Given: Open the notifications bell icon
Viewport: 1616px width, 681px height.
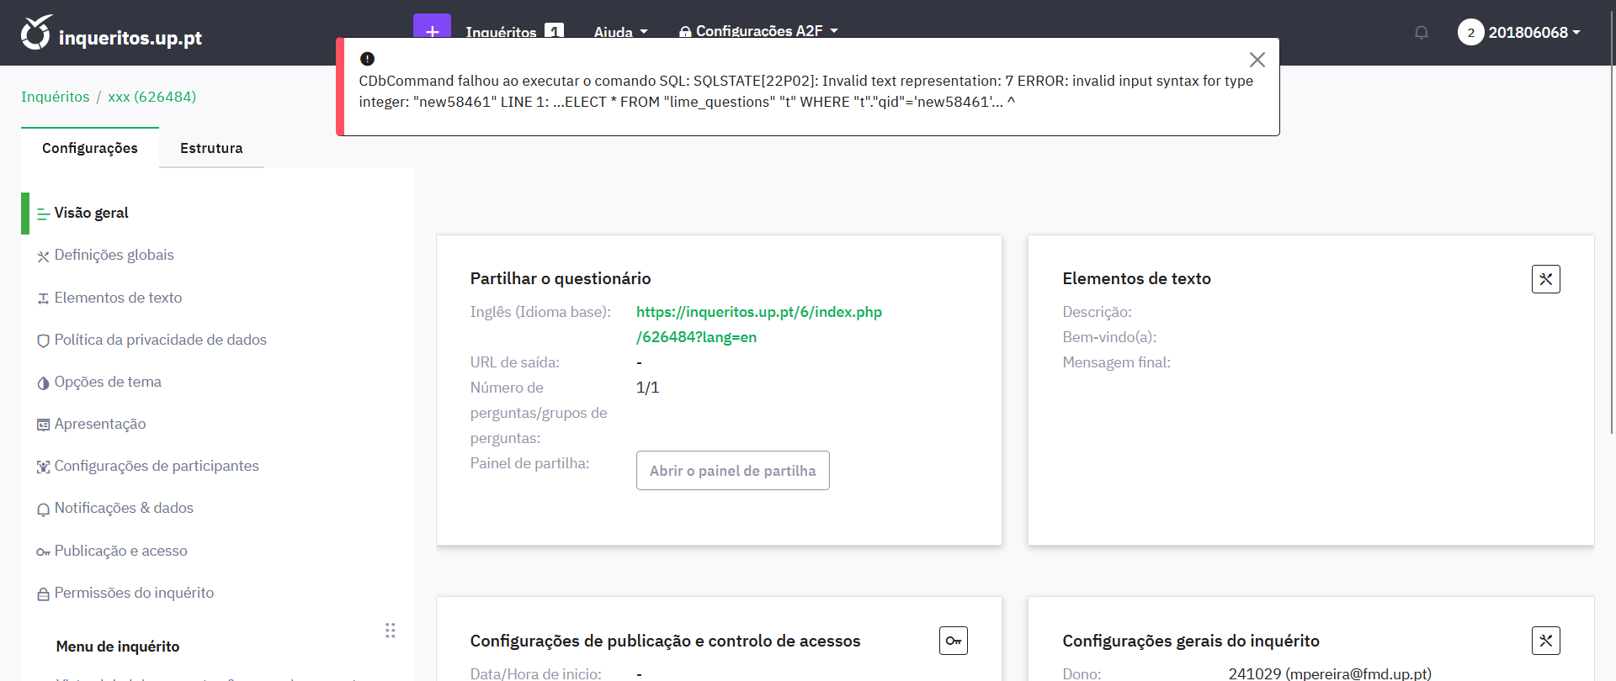Looking at the screenshot, I should (x=1421, y=33).
